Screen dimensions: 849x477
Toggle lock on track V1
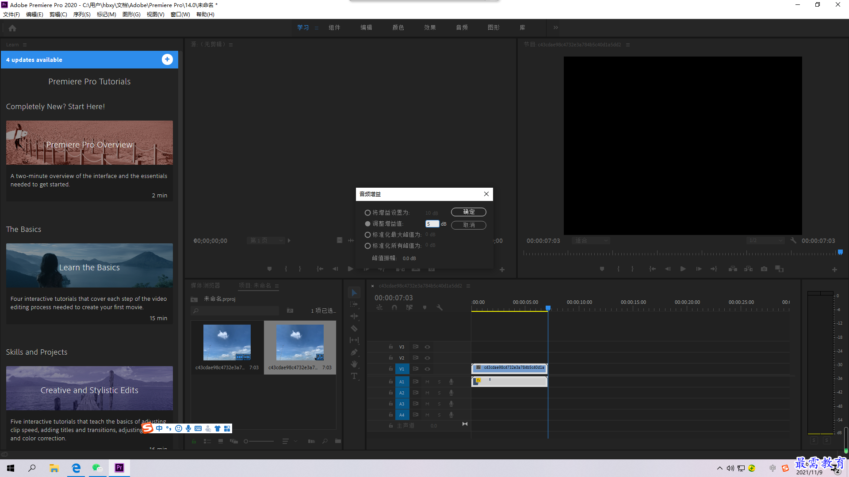390,369
